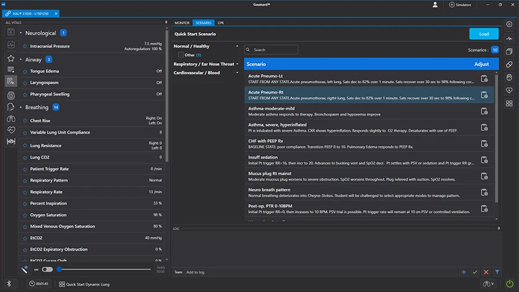Click the Simulators button in title bar
This screenshot has width=519, height=292.
point(460,5)
